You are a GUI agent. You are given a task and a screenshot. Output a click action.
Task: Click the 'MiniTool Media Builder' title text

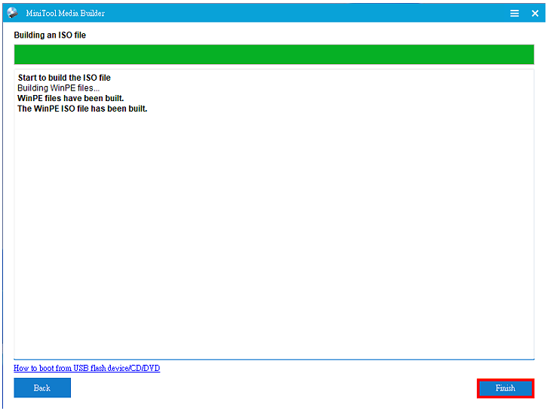65,14
